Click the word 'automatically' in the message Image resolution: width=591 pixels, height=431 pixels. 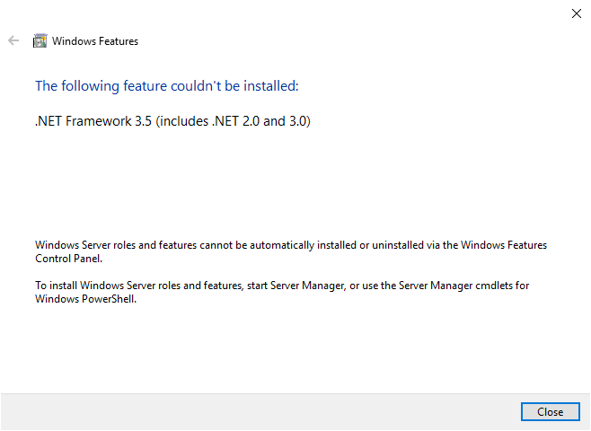pos(282,245)
